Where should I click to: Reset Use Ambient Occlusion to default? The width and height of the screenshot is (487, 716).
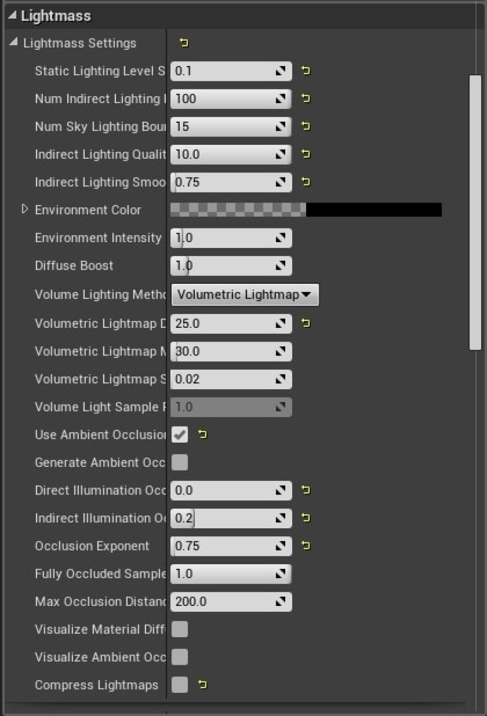coord(202,435)
